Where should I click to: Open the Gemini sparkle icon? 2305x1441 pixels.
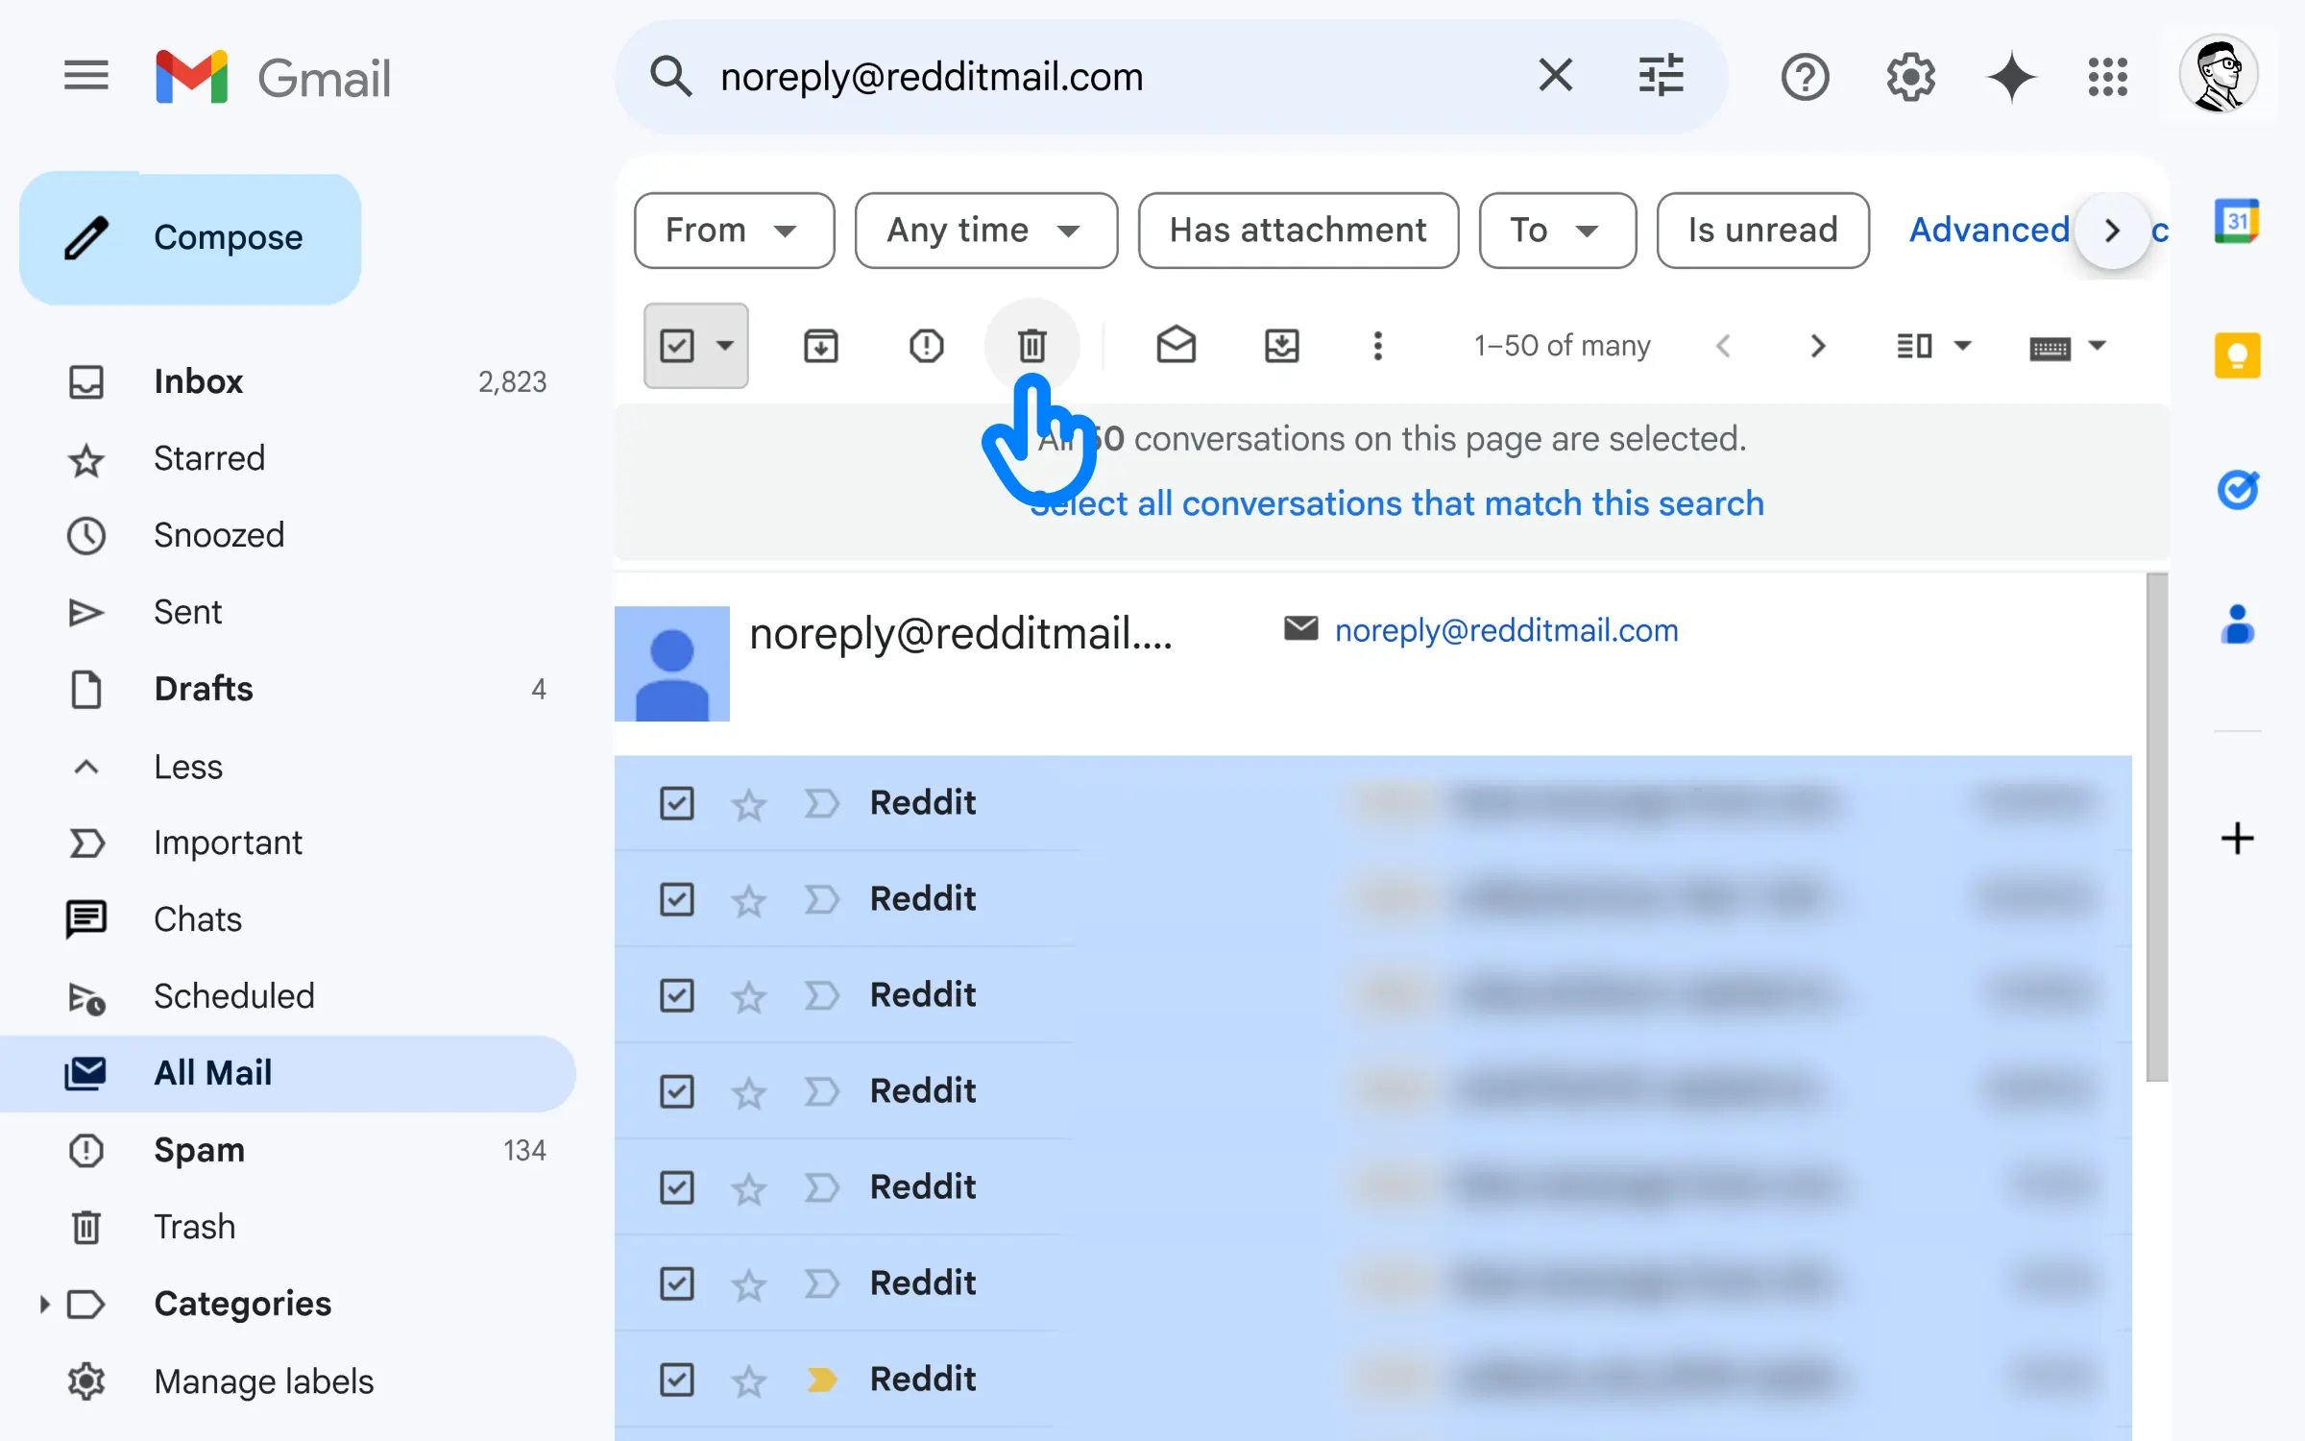2011,77
